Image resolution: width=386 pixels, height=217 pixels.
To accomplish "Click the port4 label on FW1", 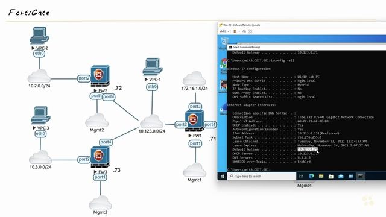I will pyautogui.click(x=210, y=125).
